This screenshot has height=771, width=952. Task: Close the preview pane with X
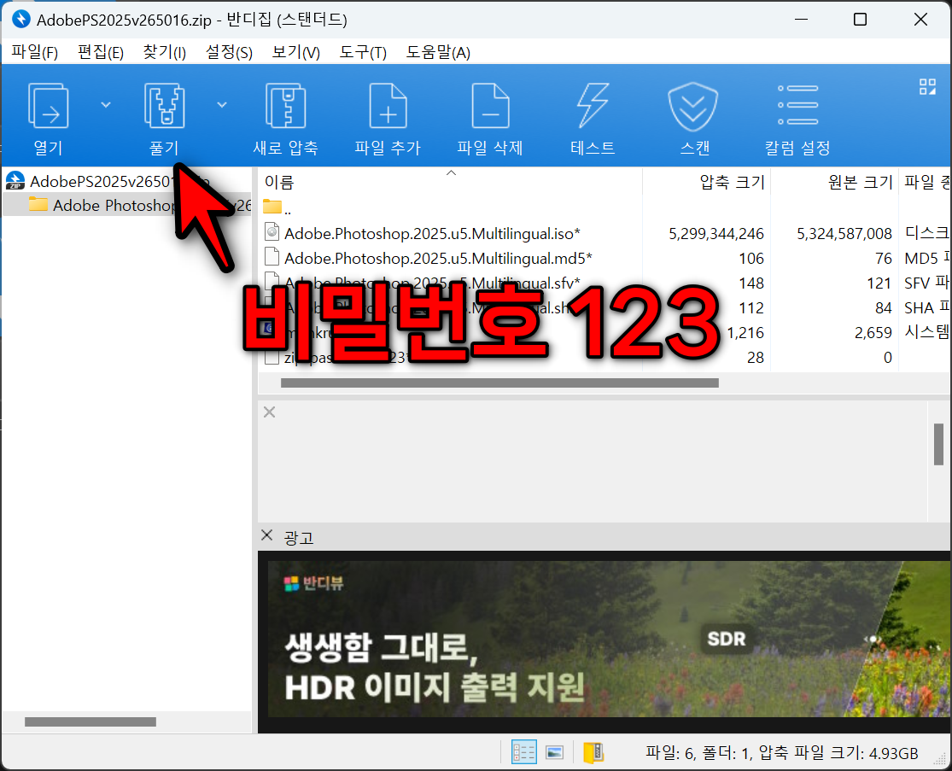(x=270, y=412)
